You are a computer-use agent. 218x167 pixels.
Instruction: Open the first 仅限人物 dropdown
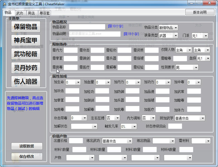[184, 50]
